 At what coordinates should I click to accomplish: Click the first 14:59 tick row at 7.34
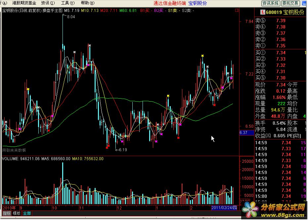tap(281, 143)
